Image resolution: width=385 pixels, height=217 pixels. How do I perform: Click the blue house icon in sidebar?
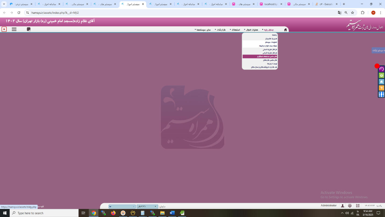[381, 82]
